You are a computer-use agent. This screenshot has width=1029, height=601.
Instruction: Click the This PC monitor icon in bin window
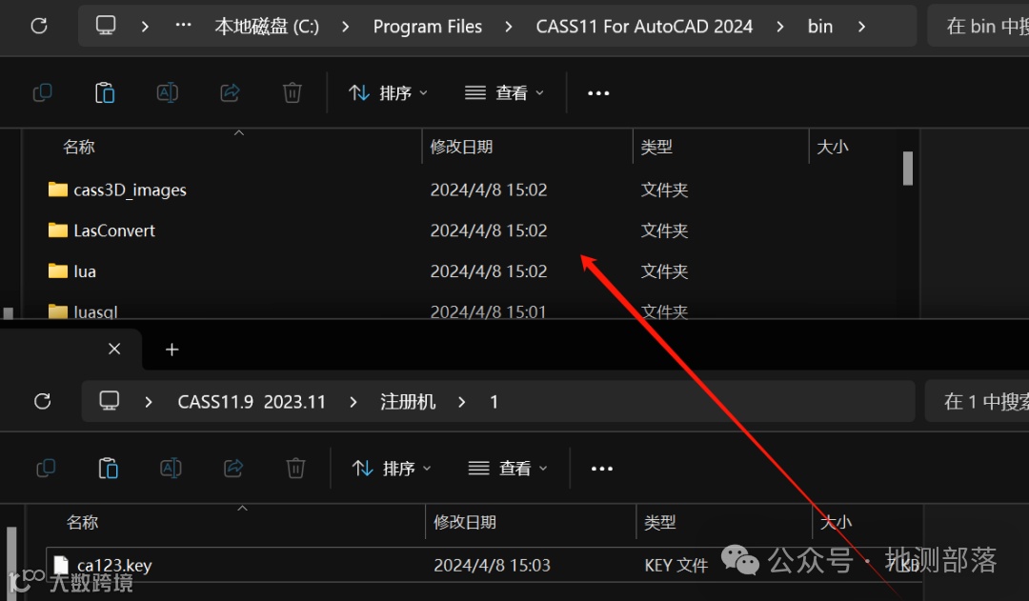pos(106,26)
